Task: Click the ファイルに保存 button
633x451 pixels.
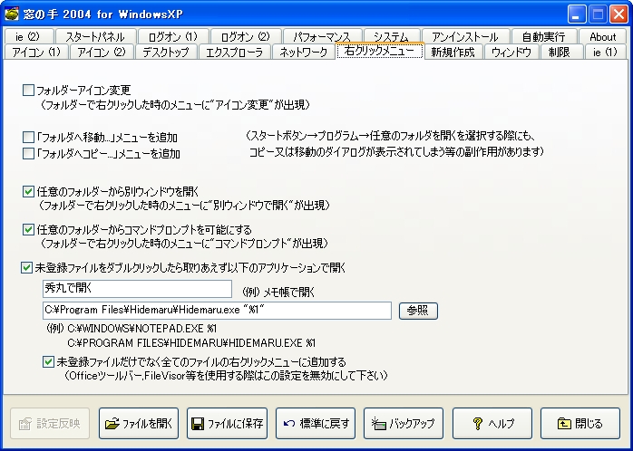Action: tap(227, 424)
